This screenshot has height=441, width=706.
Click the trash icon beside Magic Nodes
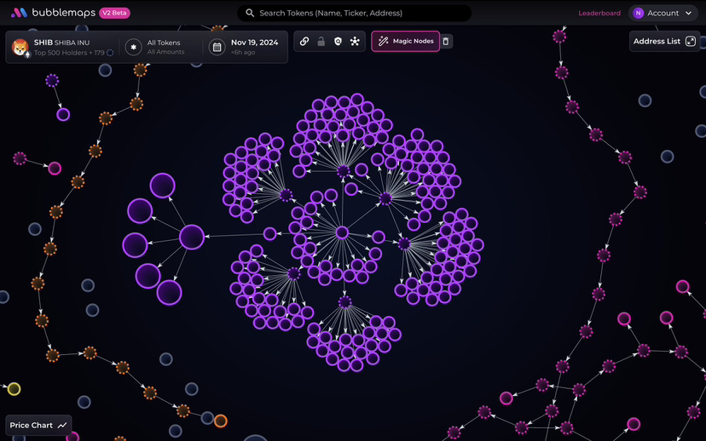[x=447, y=41]
